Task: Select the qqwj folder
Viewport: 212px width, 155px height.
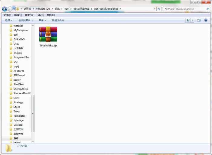Action: coord(16,66)
